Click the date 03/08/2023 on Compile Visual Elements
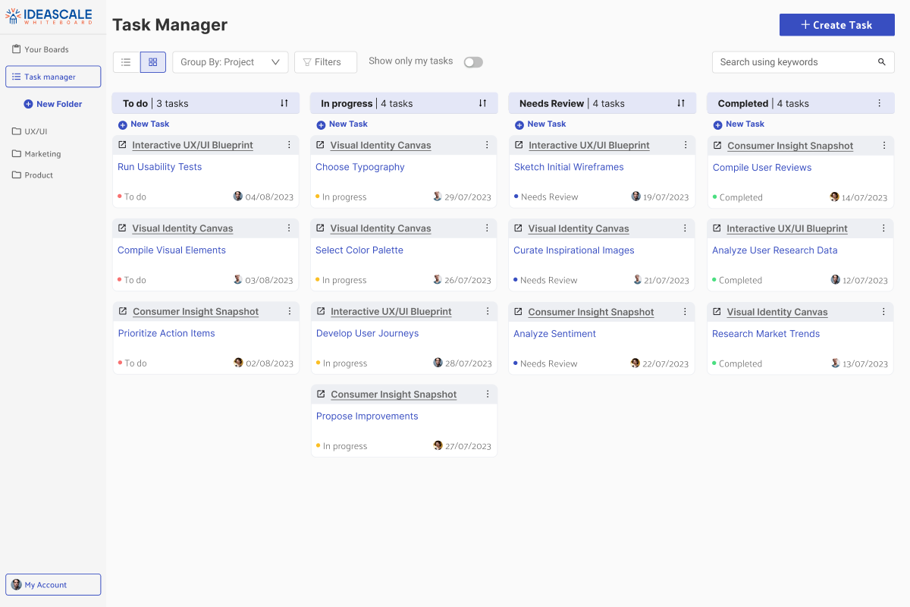The image size is (910, 607). pos(269,280)
